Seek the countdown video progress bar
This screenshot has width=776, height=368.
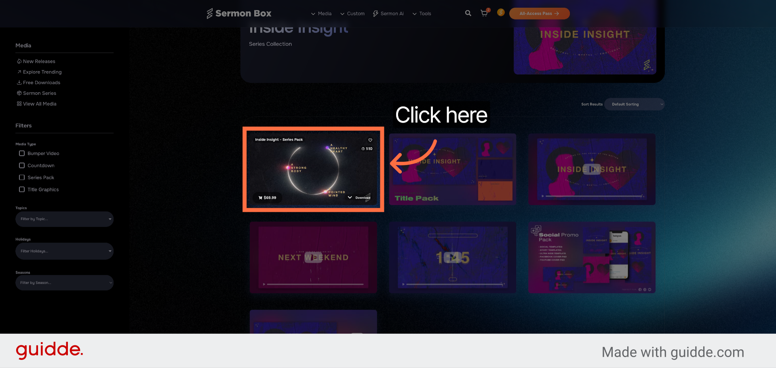pos(455,284)
